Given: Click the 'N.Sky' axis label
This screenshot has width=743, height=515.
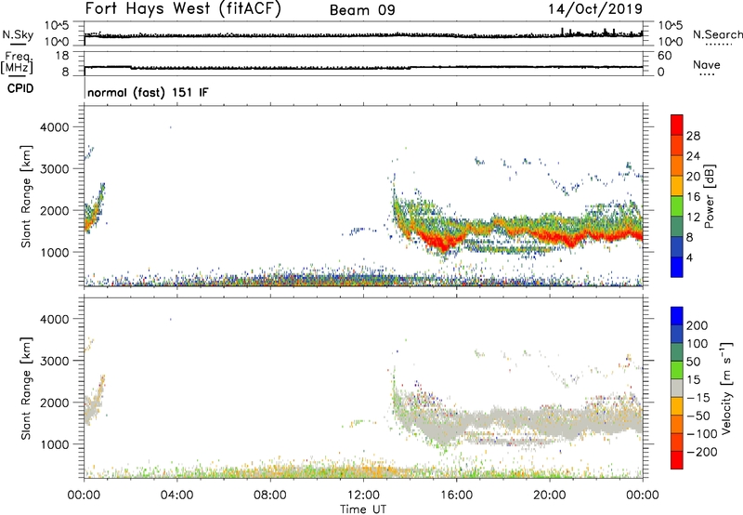Looking at the screenshot, I should coord(18,35).
